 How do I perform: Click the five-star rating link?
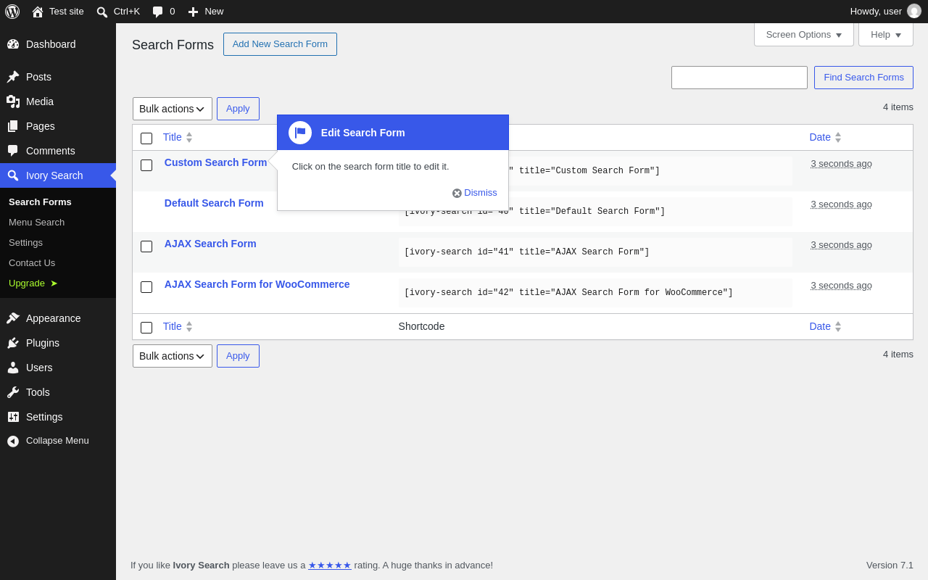(x=330, y=565)
